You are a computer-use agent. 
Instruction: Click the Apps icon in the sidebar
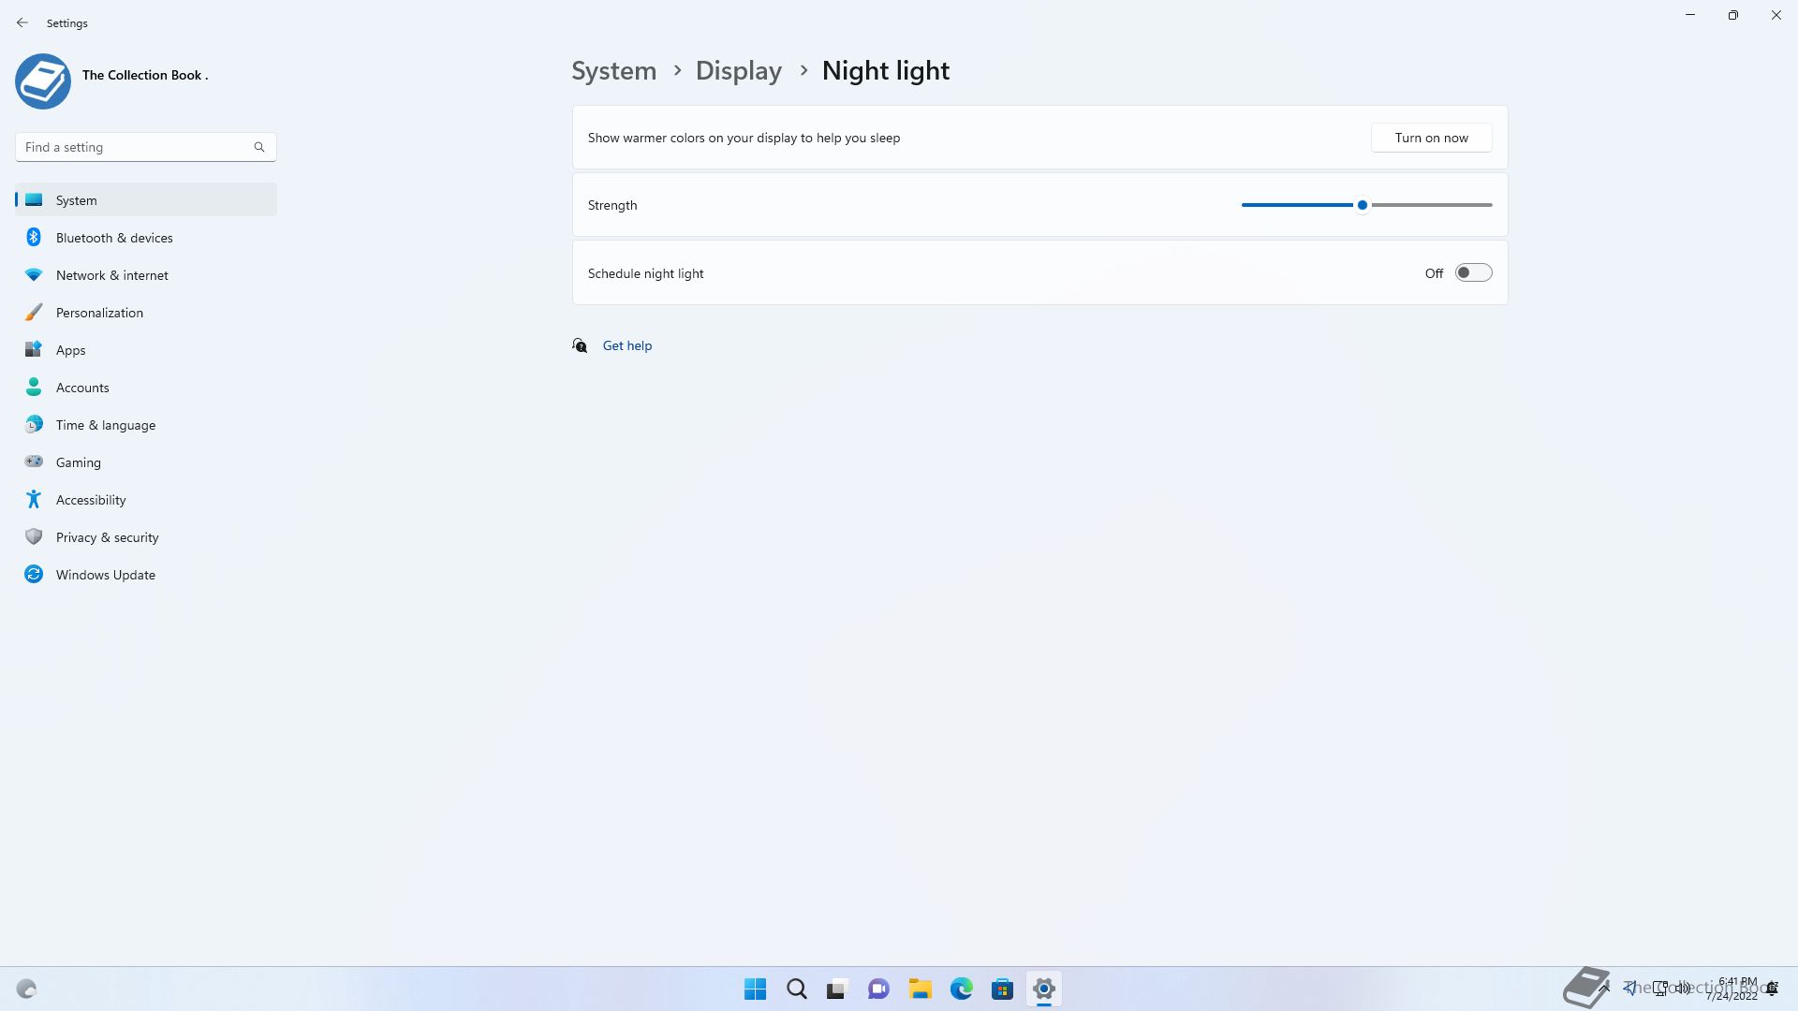[x=34, y=349]
